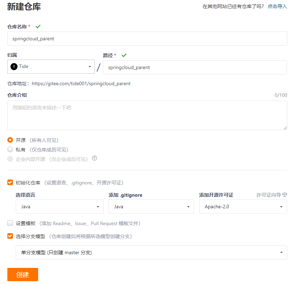Click the 设置模板 label text
Viewport: 295px width, 284px height.
[x=26, y=223]
